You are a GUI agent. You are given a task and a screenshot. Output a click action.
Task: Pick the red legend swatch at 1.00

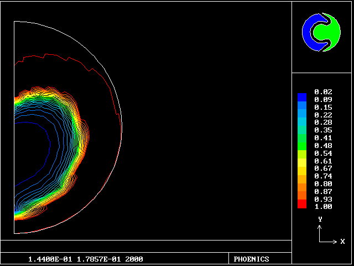click(301, 205)
